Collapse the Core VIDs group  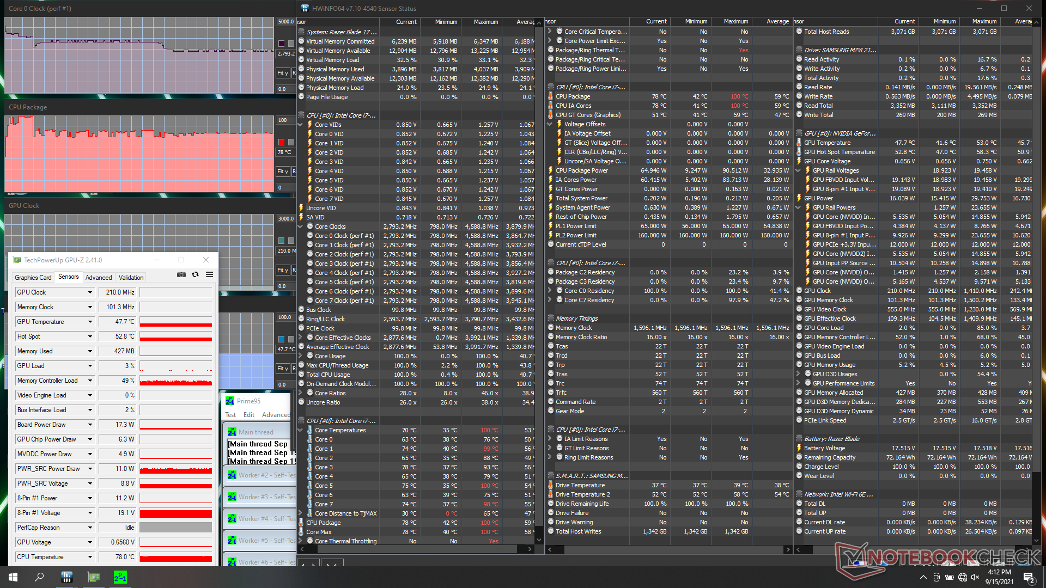(x=300, y=125)
